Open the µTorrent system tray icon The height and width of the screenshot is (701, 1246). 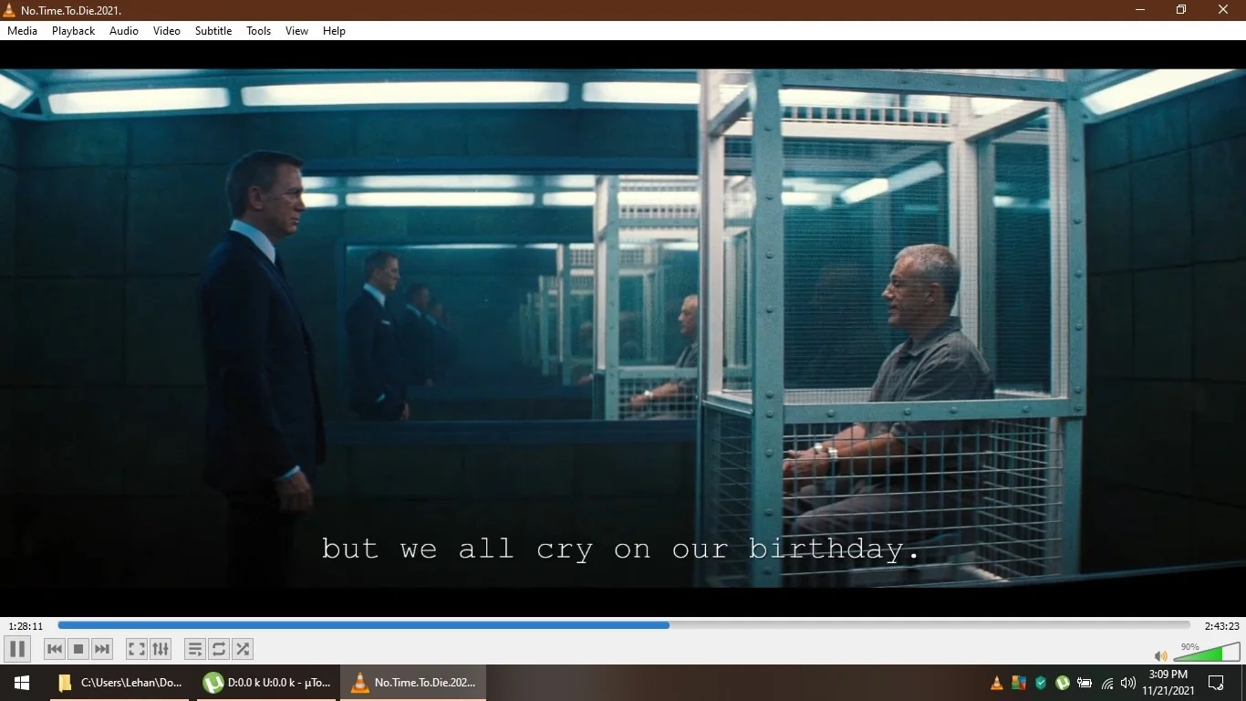tap(1063, 683)
